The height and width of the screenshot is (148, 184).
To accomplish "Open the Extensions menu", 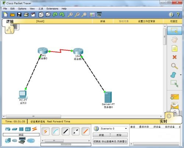I will point(52,9).
